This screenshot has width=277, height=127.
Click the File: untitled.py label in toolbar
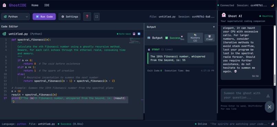click(163, 16)
